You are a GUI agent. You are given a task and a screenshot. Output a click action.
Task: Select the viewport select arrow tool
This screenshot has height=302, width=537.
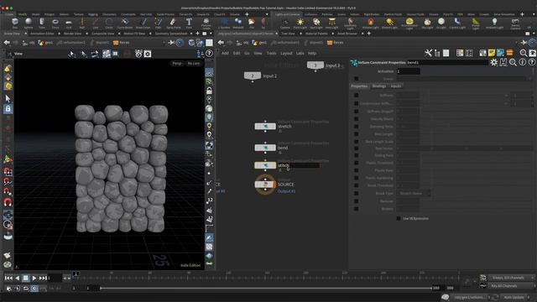[x=8, y=99]
